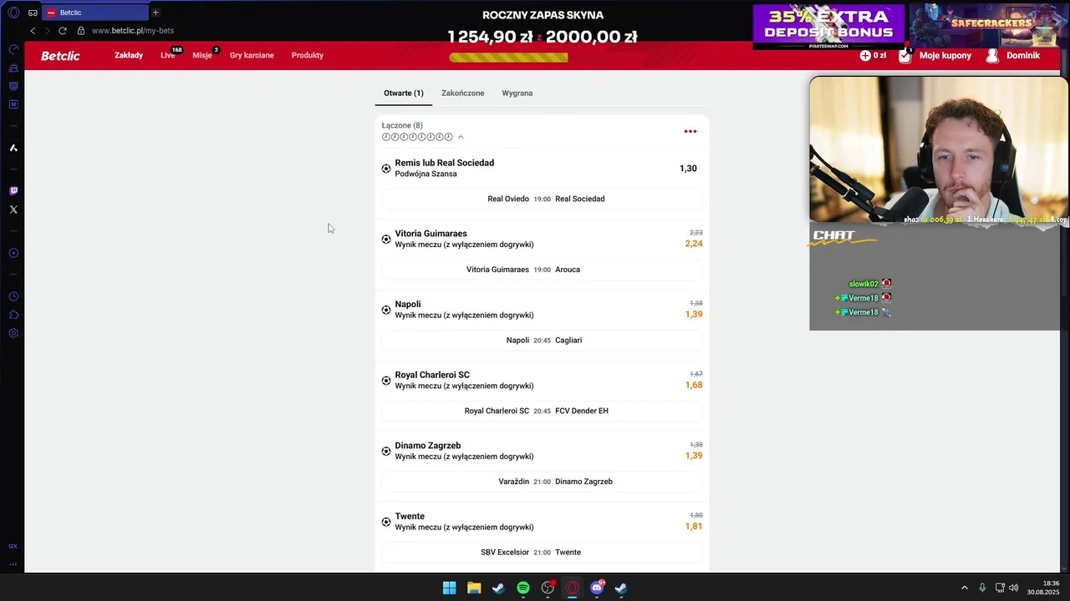Viewport: 1070px width, 601px height.
Task: Open the Live section
Action: point(168,55)
